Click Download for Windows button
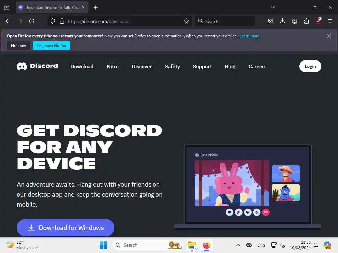The width and height of the screenshot is (338, 253). (x=66, y=228)
